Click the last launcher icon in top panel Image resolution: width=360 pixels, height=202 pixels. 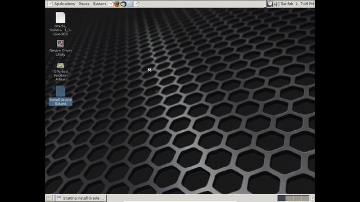point(136,4)
